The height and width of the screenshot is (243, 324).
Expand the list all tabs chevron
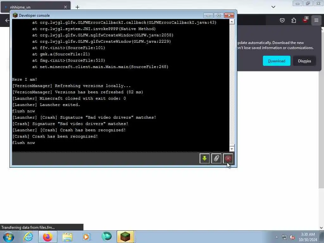click(x=273, y=7)
